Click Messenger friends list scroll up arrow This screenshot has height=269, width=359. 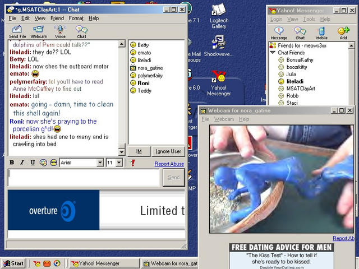click(351, 46)
